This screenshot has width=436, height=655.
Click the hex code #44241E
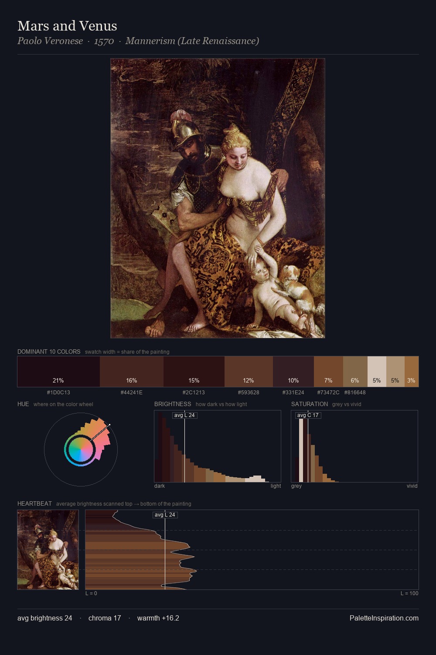tap(132, 393)
